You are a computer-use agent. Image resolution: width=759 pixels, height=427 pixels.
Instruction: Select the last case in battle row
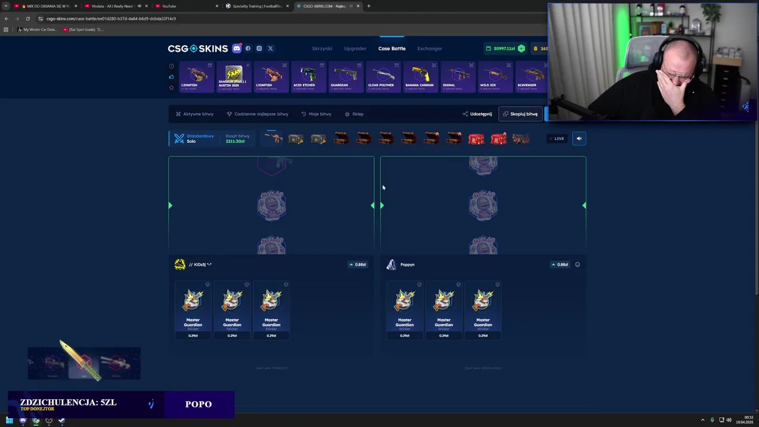[x=521, y=139]
